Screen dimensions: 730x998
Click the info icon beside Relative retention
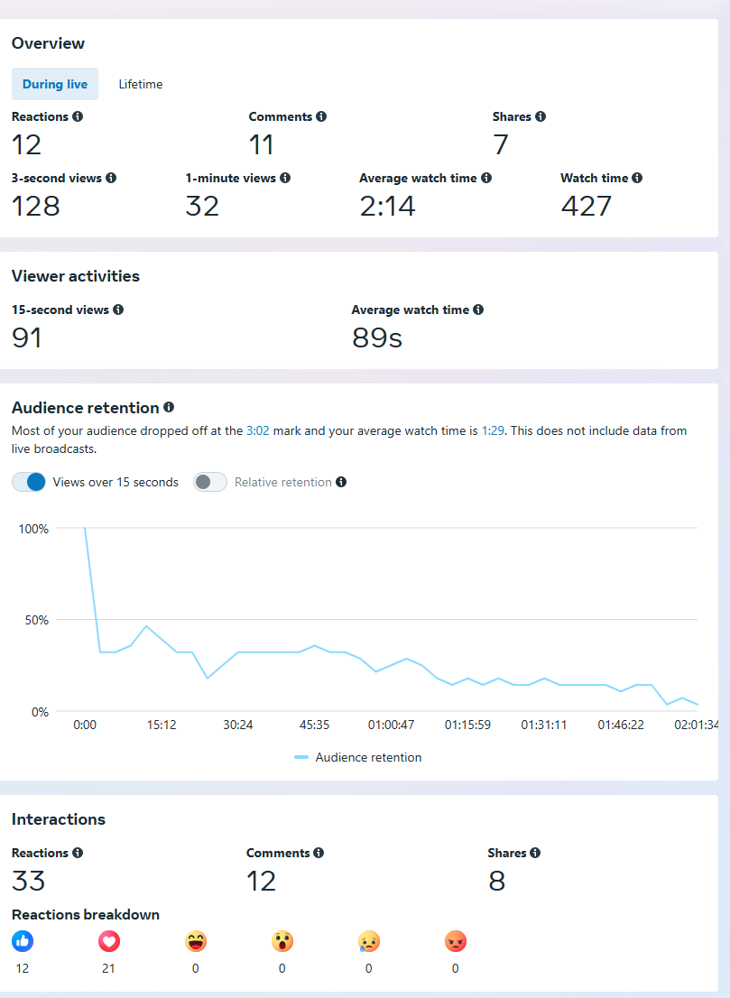(x=341, y=482)
